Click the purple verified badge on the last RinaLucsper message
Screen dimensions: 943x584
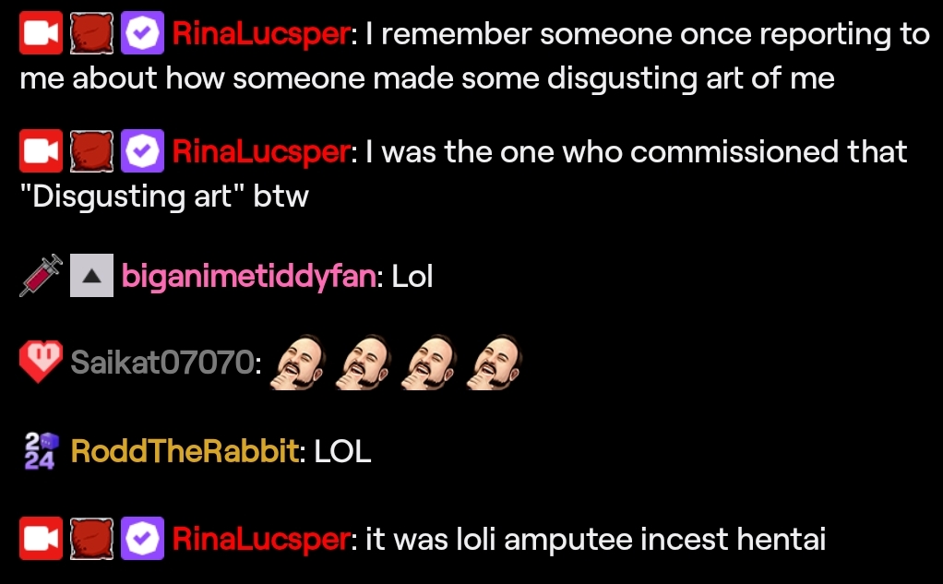click(x=142, y=538)
